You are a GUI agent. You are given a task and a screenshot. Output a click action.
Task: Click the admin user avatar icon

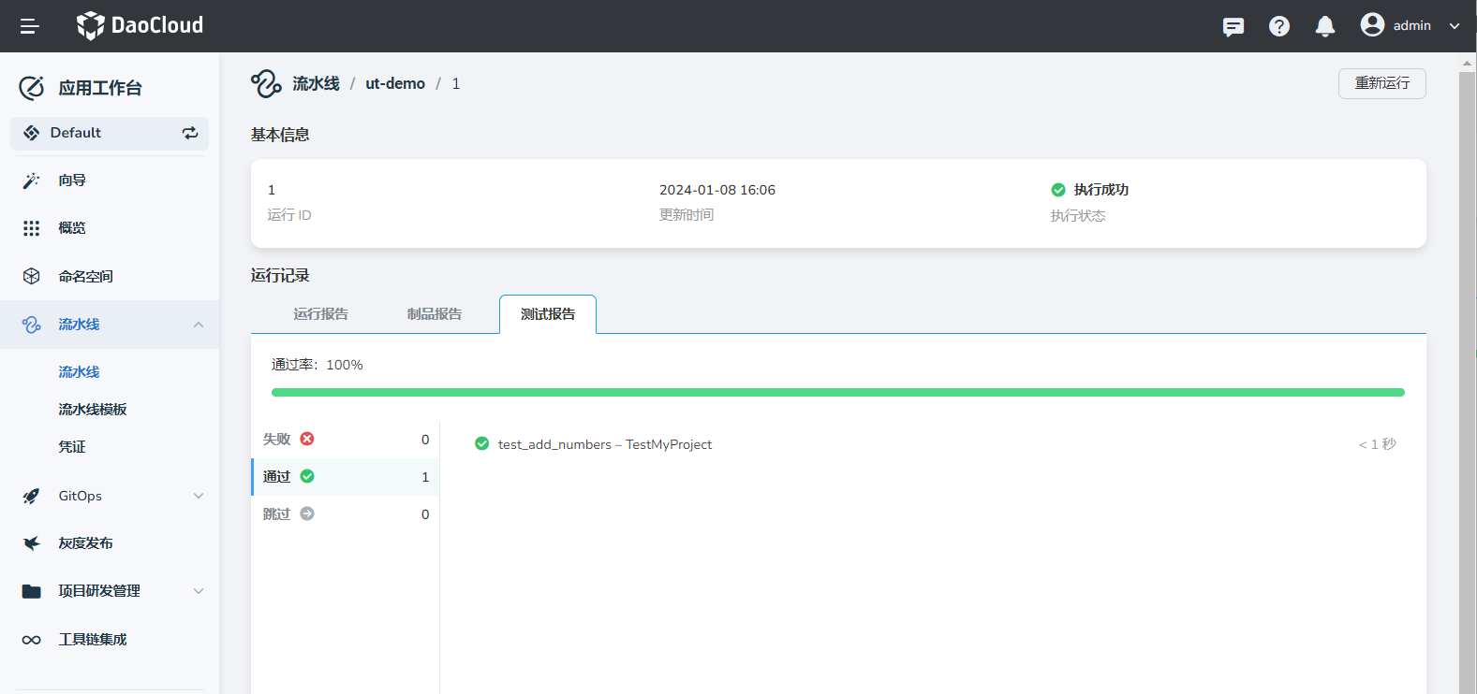(1372, 25)
